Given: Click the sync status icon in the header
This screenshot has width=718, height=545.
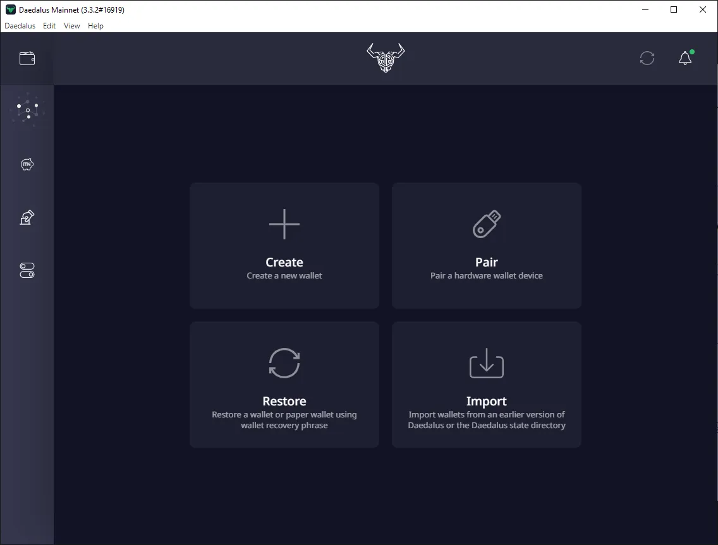Looking at the screenshot, I should pos(647,58).
